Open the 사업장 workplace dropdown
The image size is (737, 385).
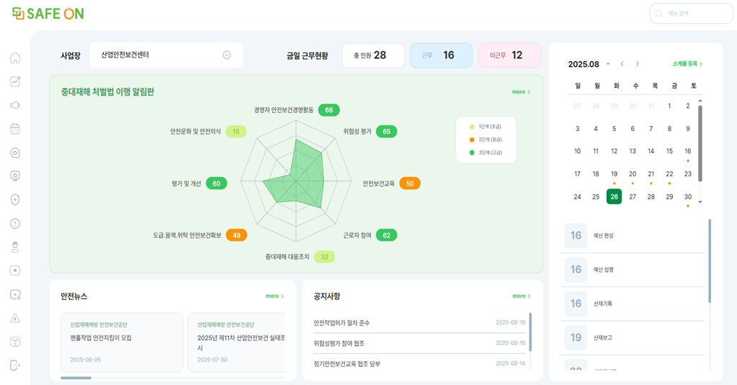[x=227, y=55]
